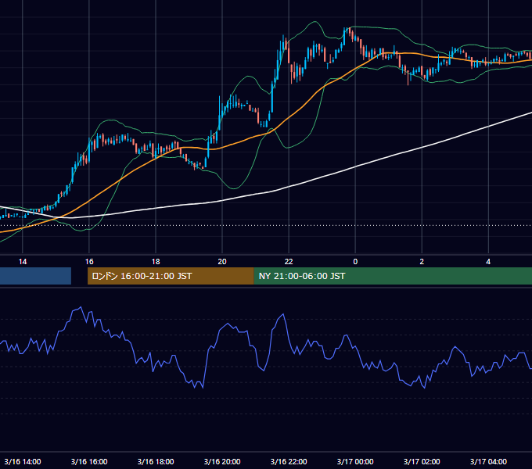Click the 3/16 22:00 date label
The image size is (532, 469).
[x=289, y=461]
